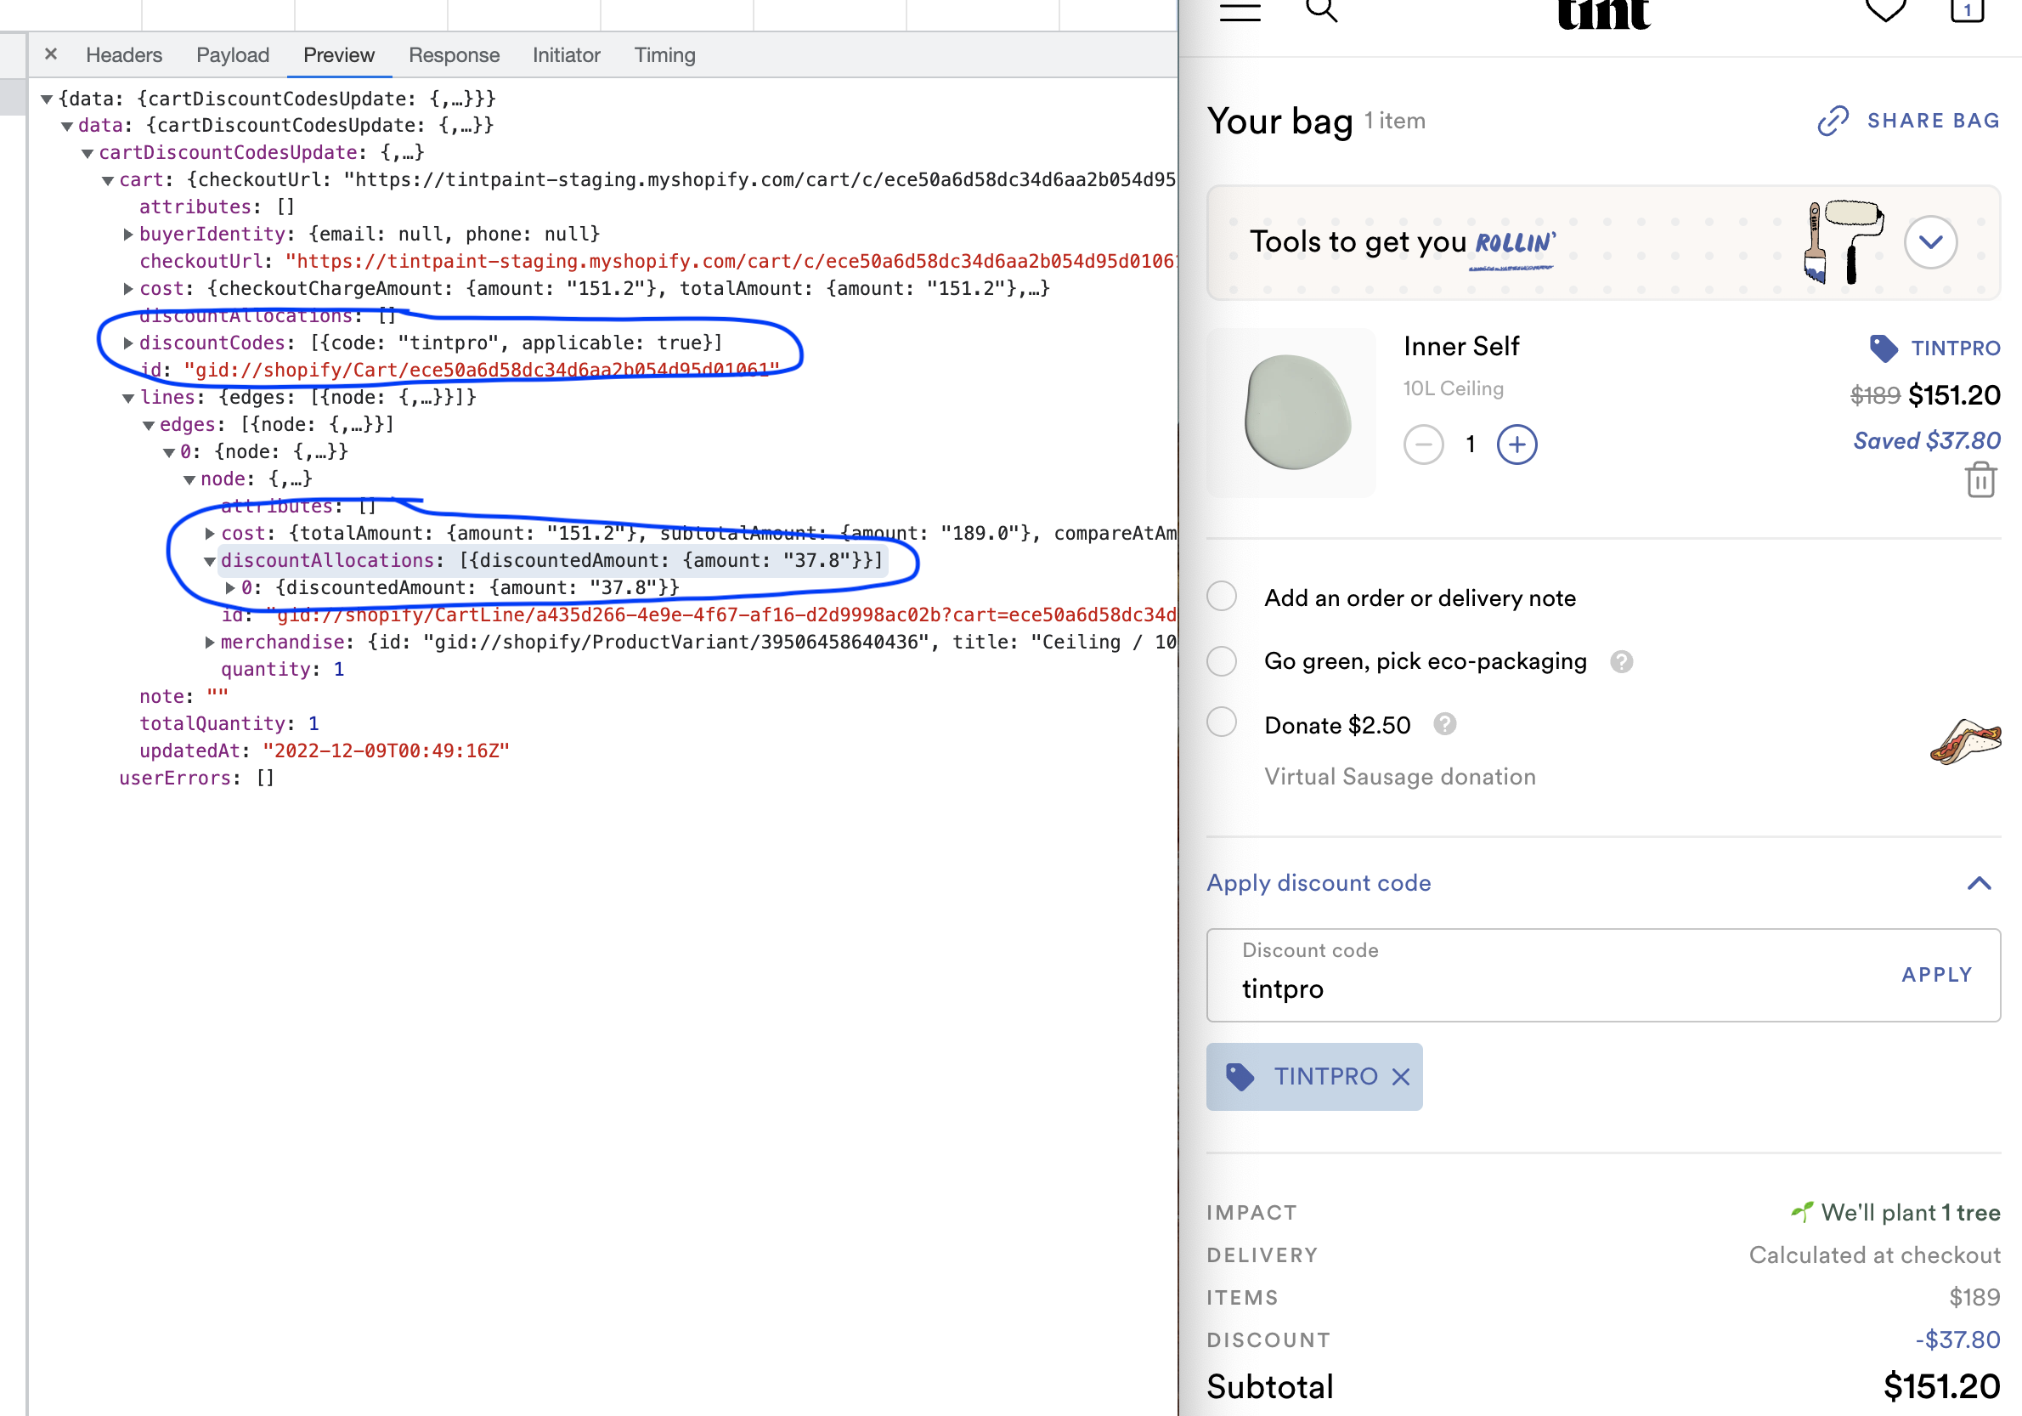Close the network request details panel

tap(51, 54)
